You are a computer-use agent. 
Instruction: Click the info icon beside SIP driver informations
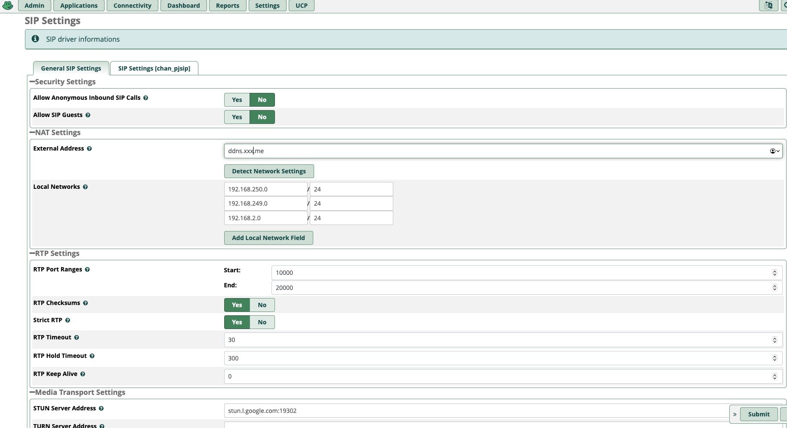(x=35, y=39)
